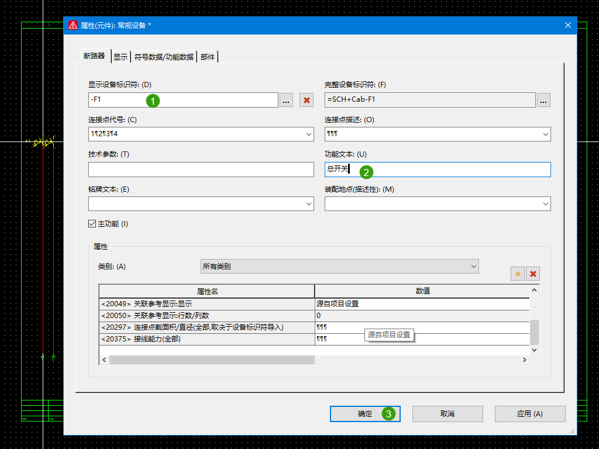Screen dimensions: 599x449
Task: Close the properties dialog
Action: click(567, 25)
